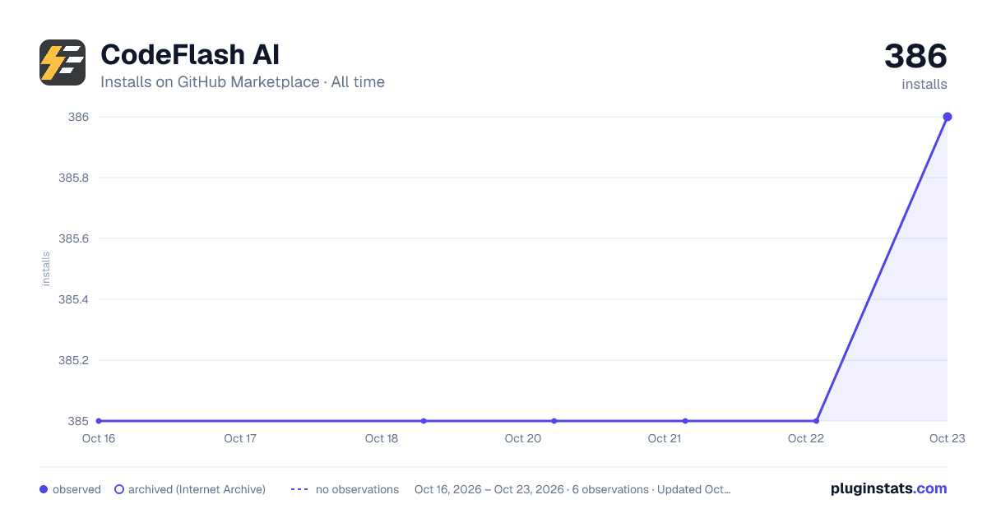This screenshot has height=518, width=987.
Task: Click the data point just after Oct 21
Action: [685, 421]
